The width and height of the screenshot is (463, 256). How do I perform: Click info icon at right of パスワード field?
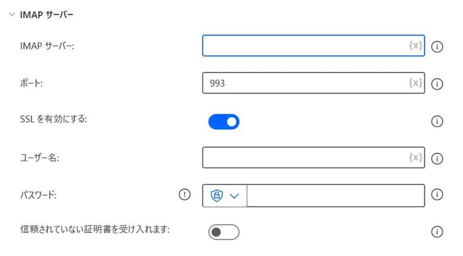coord(437,195)
